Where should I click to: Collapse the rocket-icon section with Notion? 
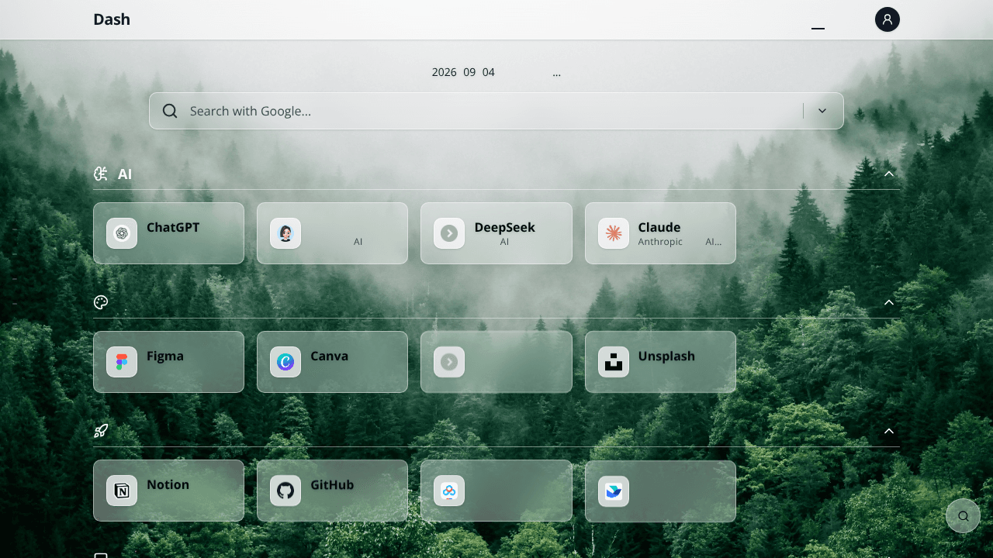889,431
